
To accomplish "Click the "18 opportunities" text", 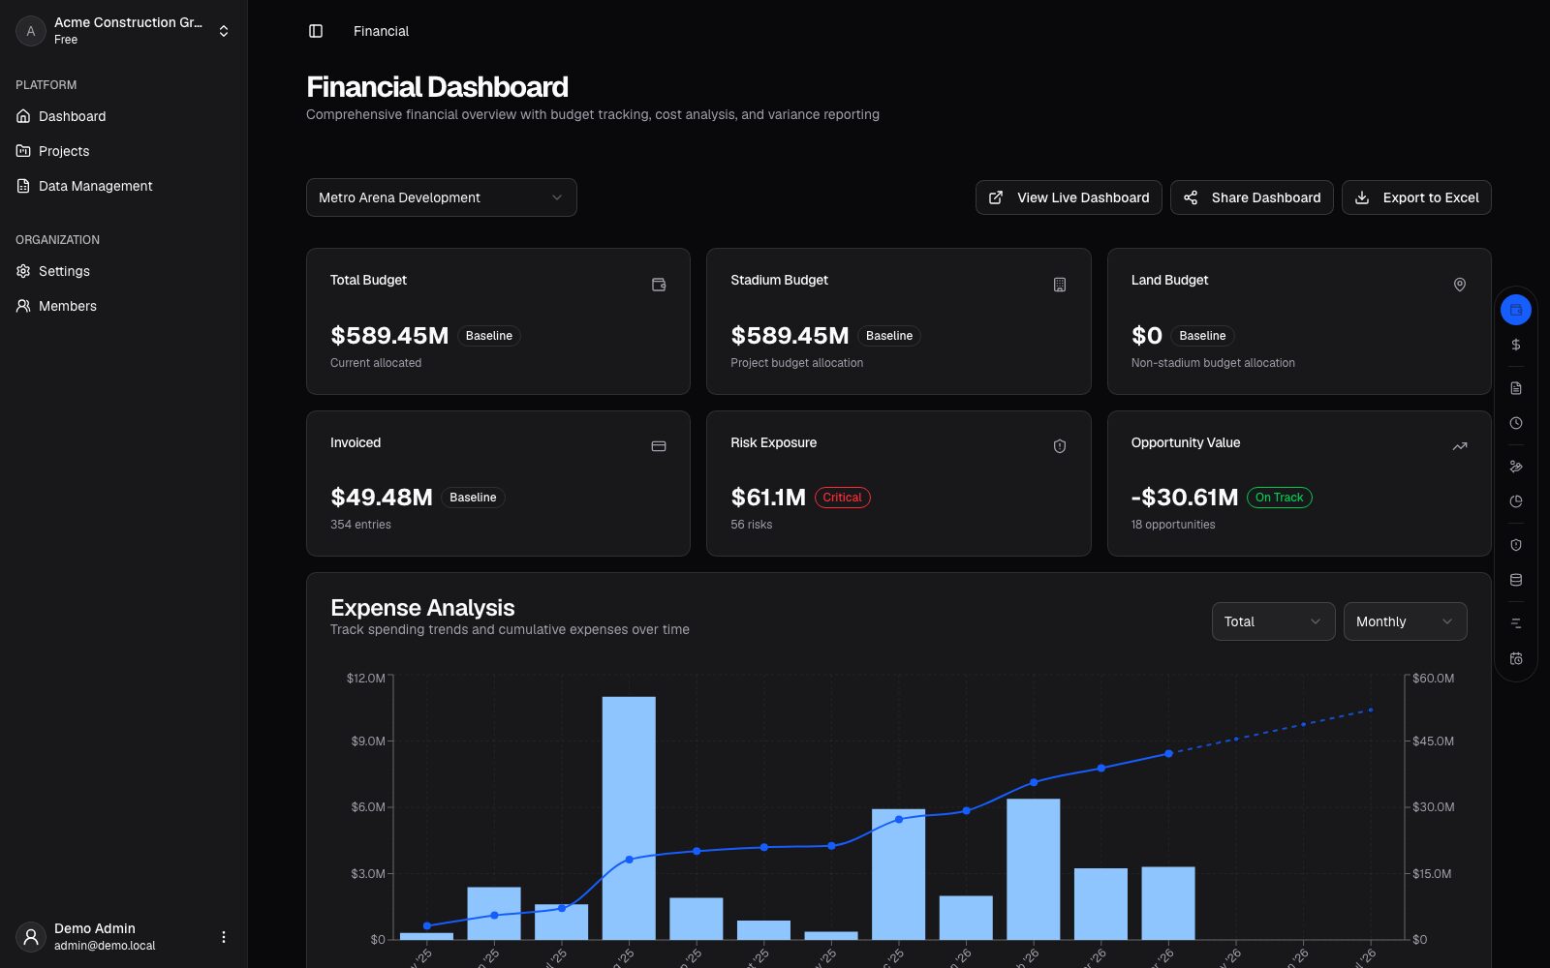I will point(1172,525).
